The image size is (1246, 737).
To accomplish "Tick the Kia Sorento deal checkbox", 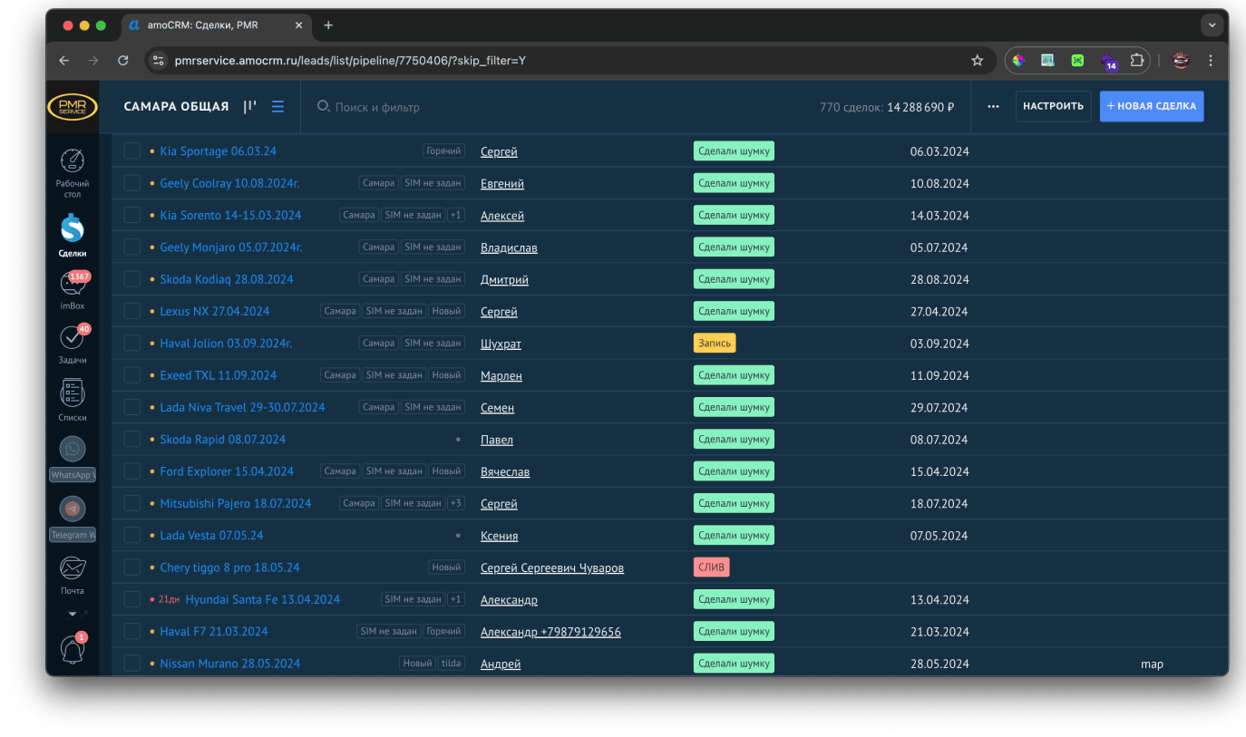I will pyautogui.click(x=132, y=215).
